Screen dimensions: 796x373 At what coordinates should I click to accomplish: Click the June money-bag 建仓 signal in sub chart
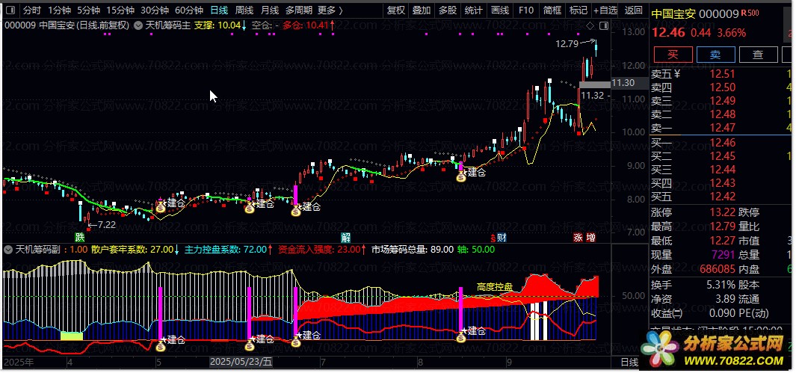coord(296,342)
